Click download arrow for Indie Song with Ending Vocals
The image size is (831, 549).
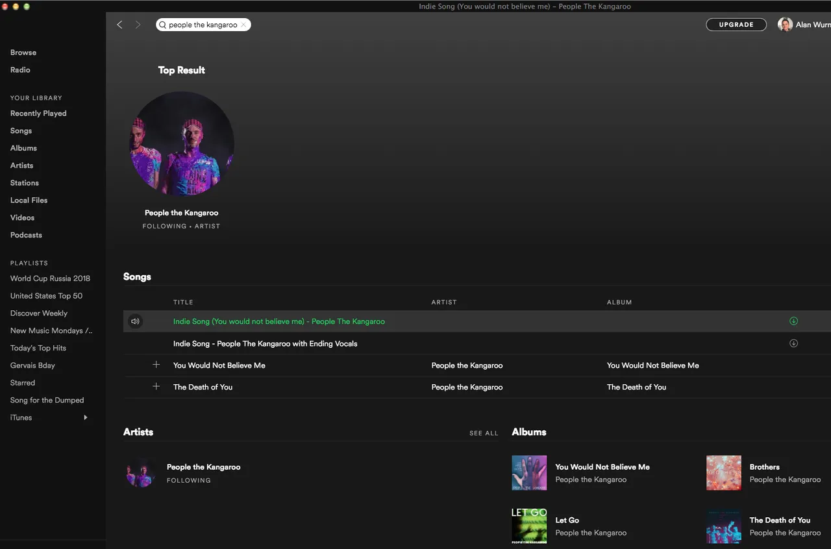[x=793, y=343]
